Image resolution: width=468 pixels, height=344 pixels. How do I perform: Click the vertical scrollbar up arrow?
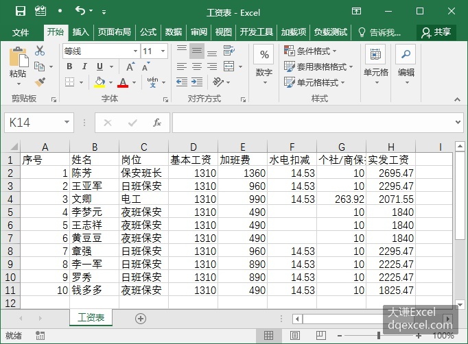[x=460, y=146]
